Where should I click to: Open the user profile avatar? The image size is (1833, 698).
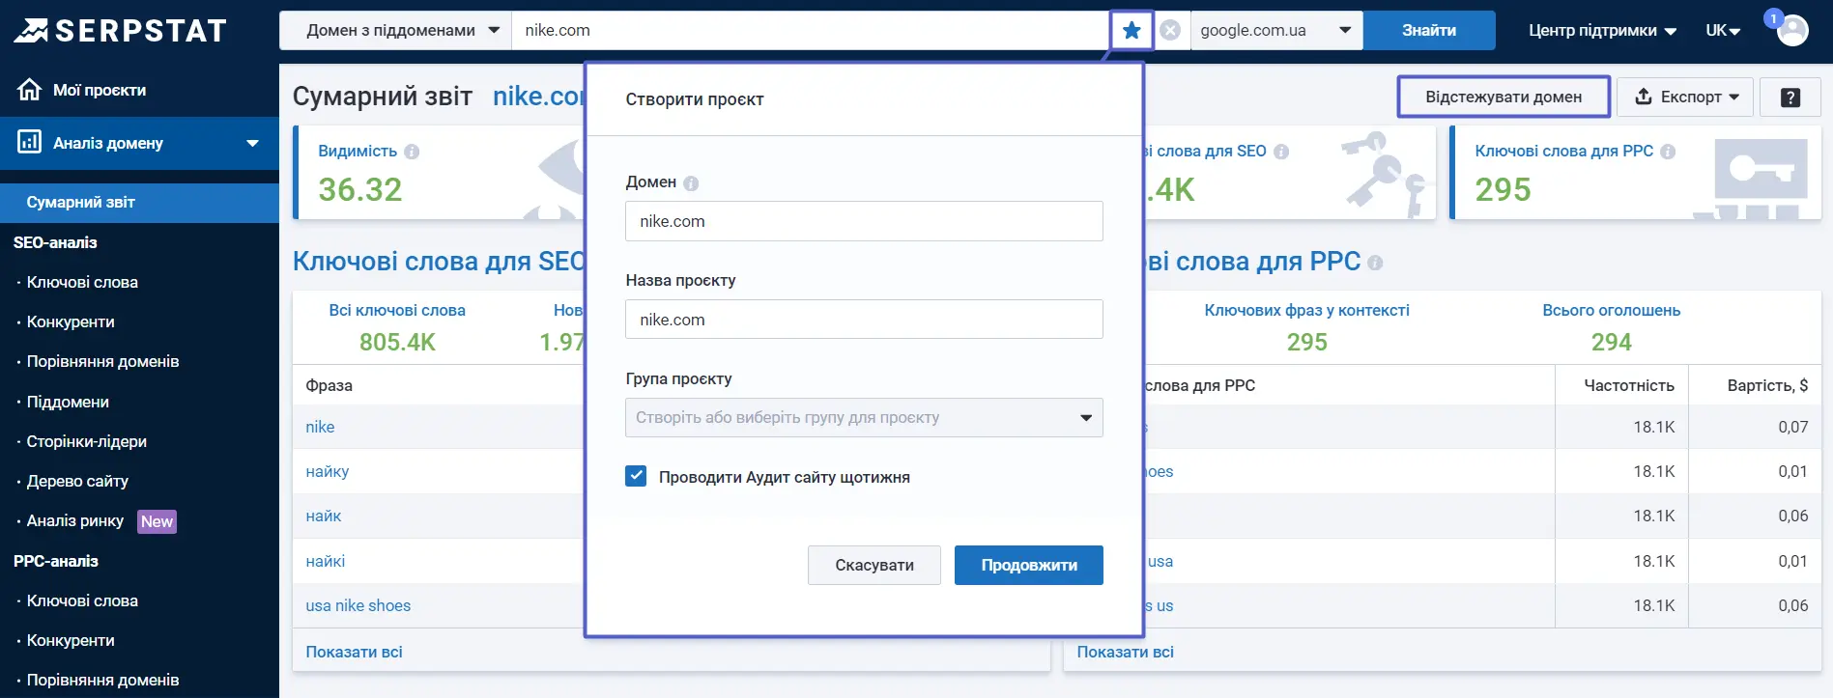1792,31
